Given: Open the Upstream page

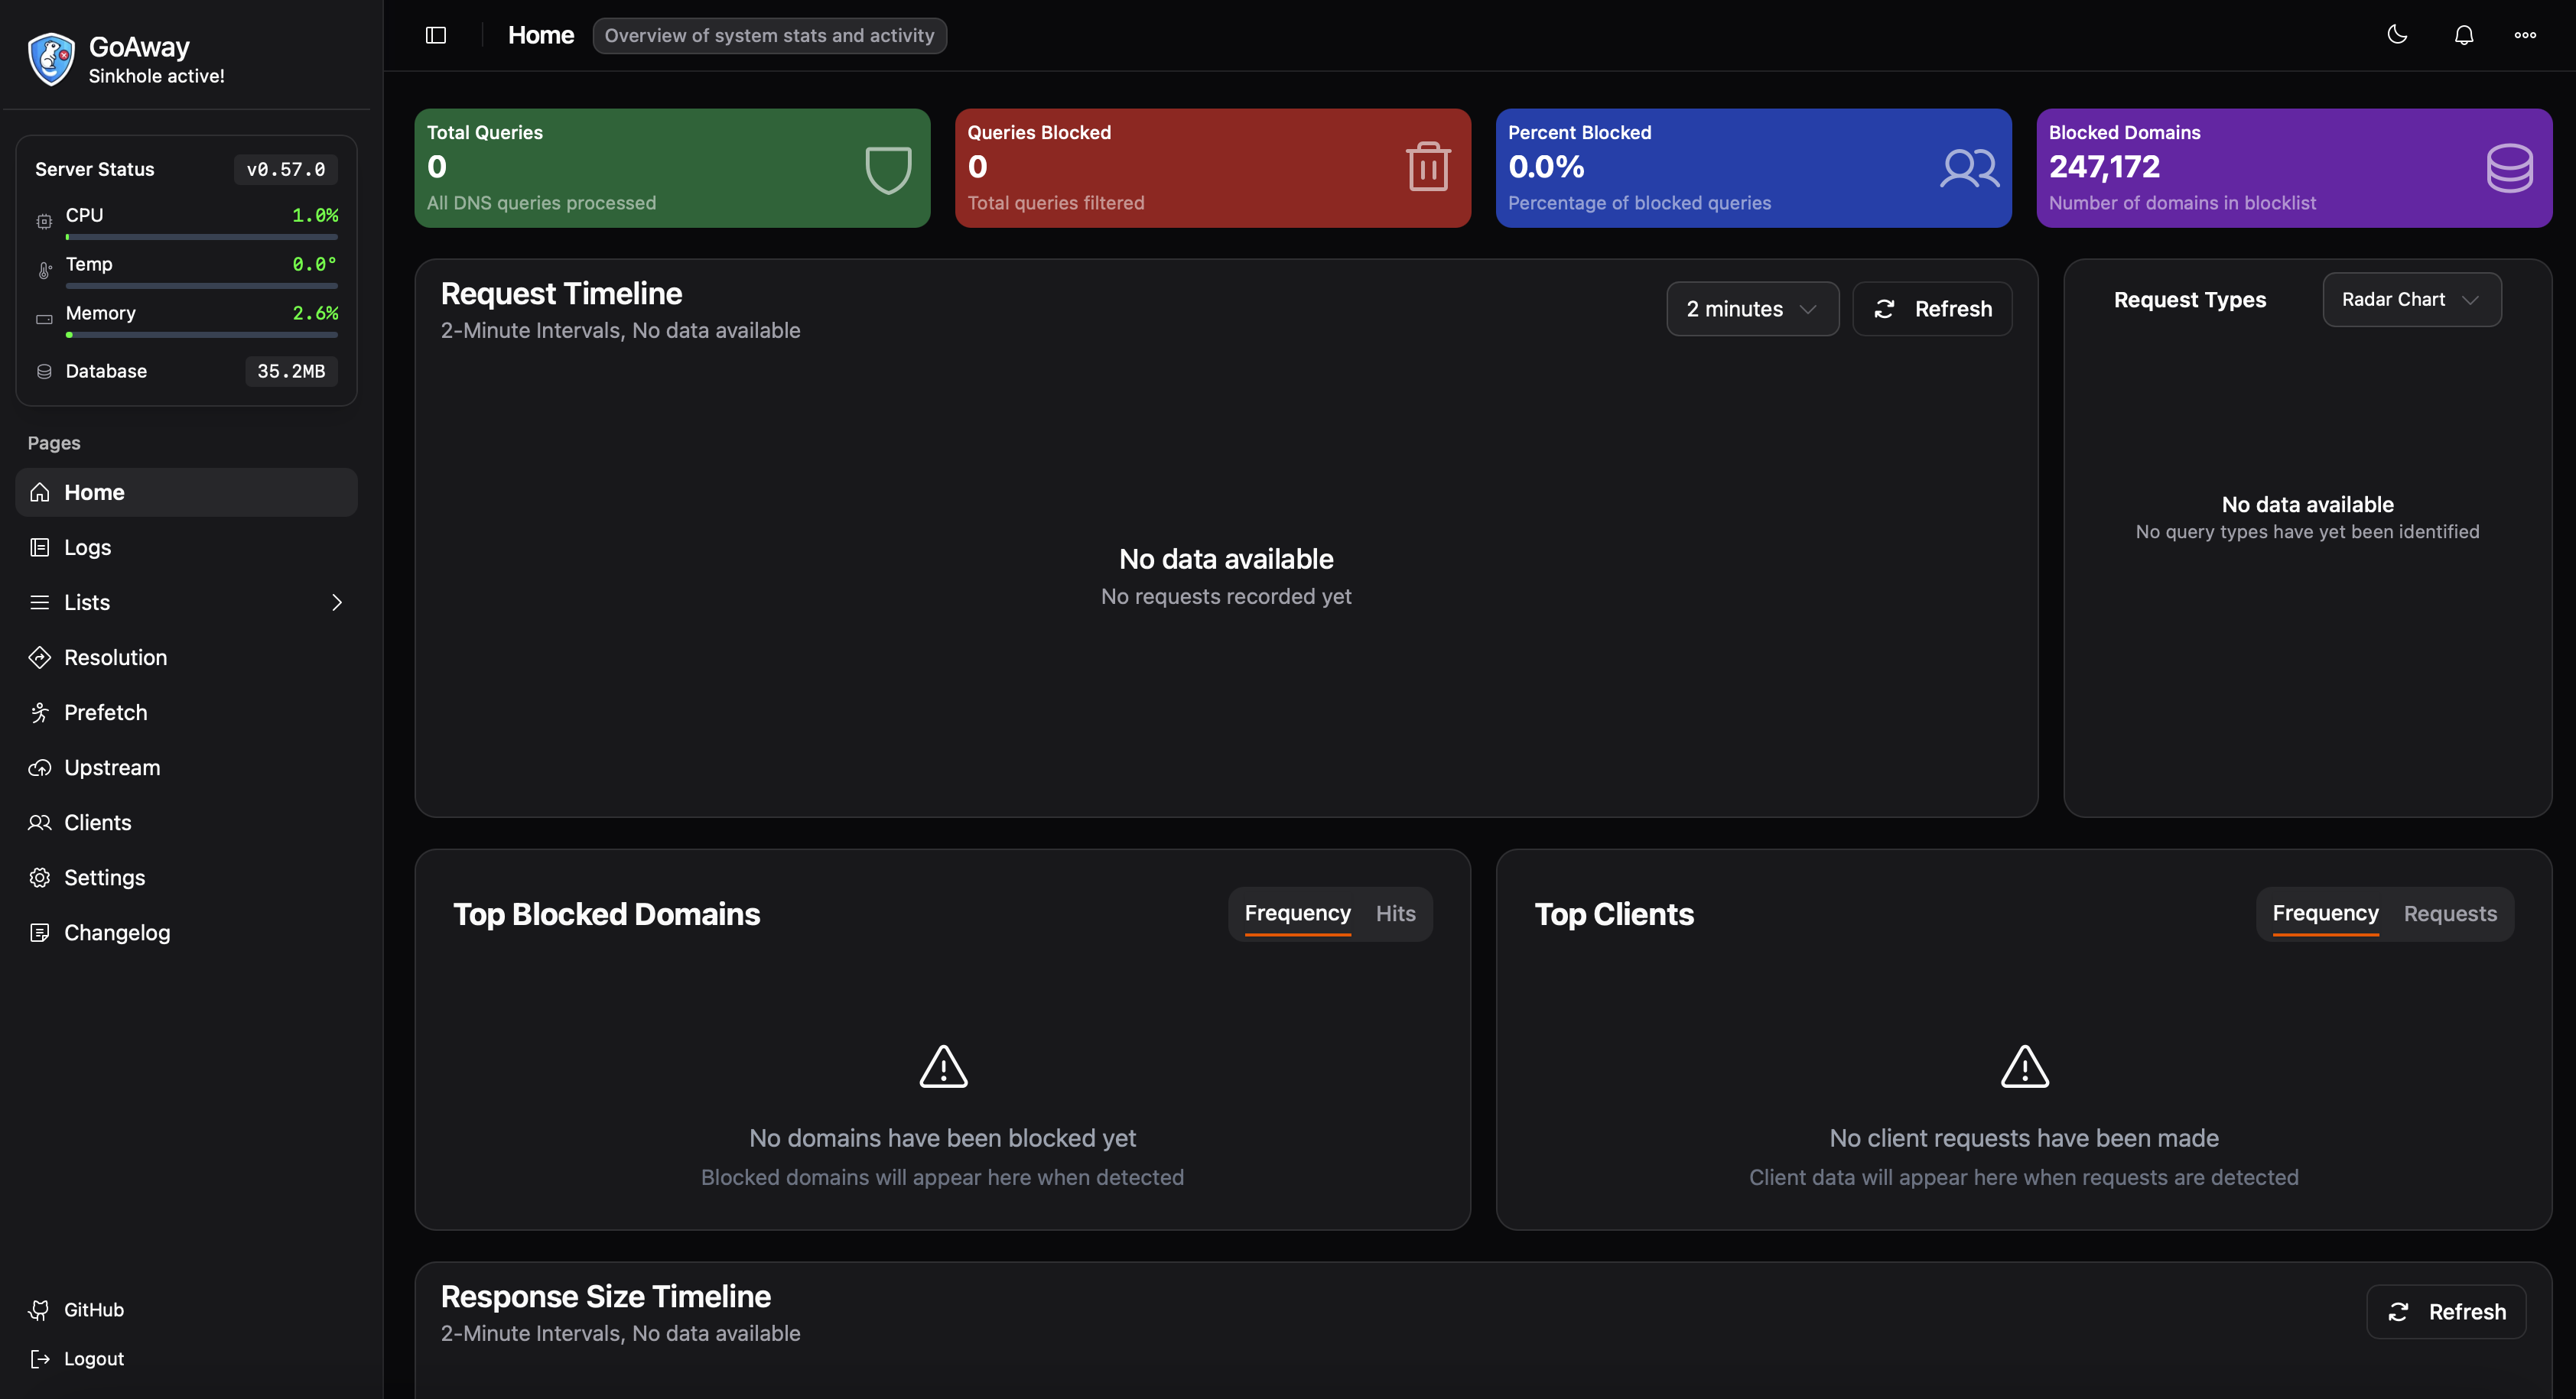Looking at the screenshot, I should click(187, 768).
